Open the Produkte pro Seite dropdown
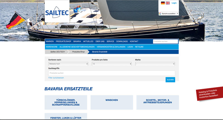 click(x=112, y=64)
